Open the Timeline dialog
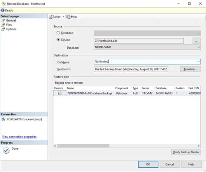Viewport: 206px width, 172px height. point(190,69)
